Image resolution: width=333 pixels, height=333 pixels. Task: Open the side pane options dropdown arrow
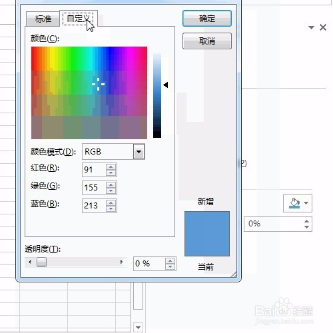311,27
